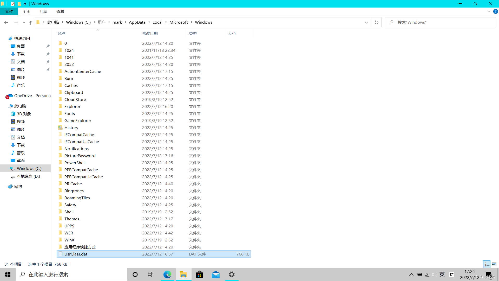
Task: Sort by 修改日期 column header
Action: click(x=150, y=33)
